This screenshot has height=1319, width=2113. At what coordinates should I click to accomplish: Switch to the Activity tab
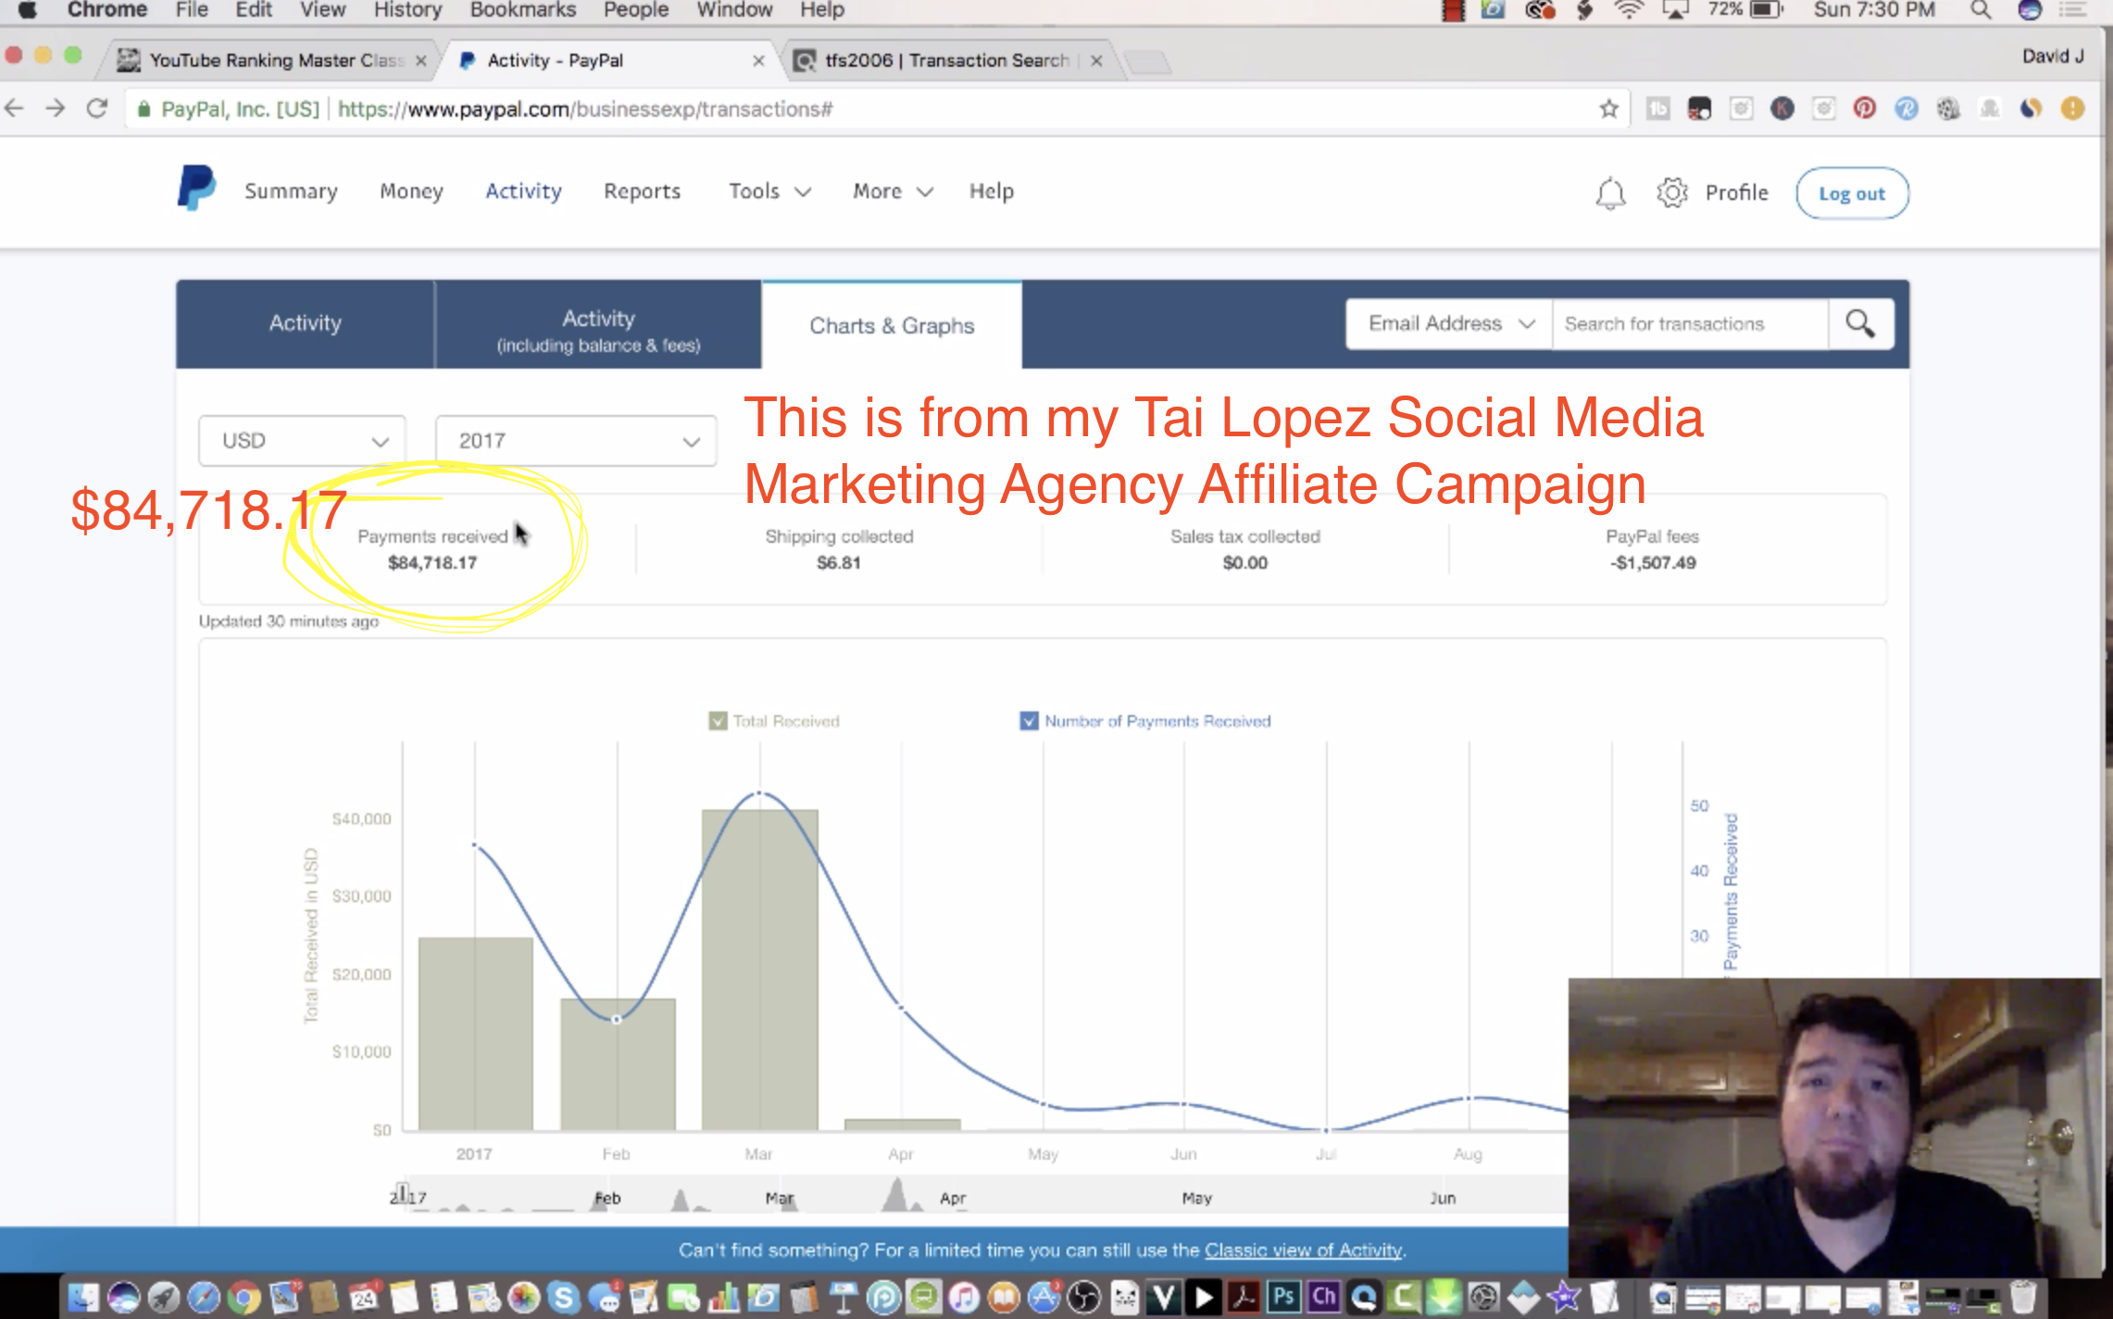(x=306, y=324)
